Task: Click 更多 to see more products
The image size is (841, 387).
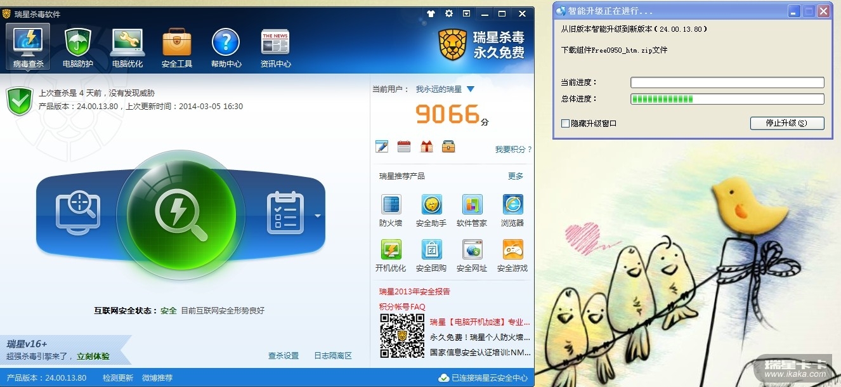Action: click(516, 176)
